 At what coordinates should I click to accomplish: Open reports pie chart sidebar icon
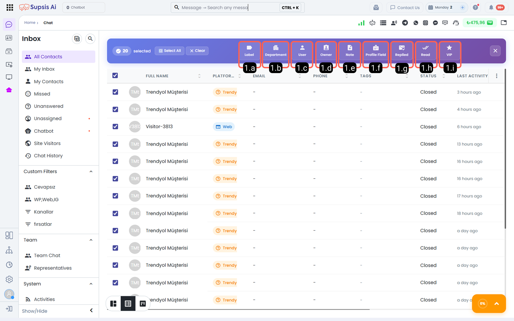pyautogui.click(x=9, y=265)
